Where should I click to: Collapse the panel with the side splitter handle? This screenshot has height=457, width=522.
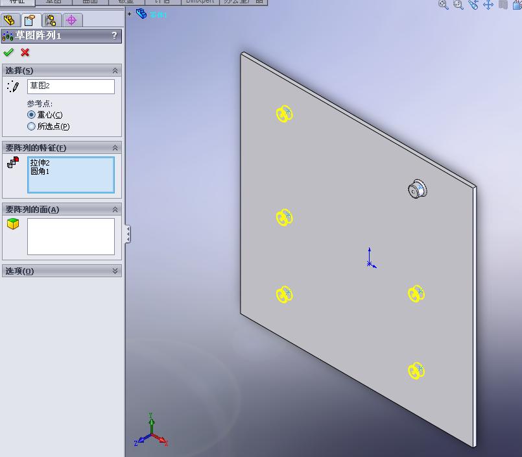(128, 234)
